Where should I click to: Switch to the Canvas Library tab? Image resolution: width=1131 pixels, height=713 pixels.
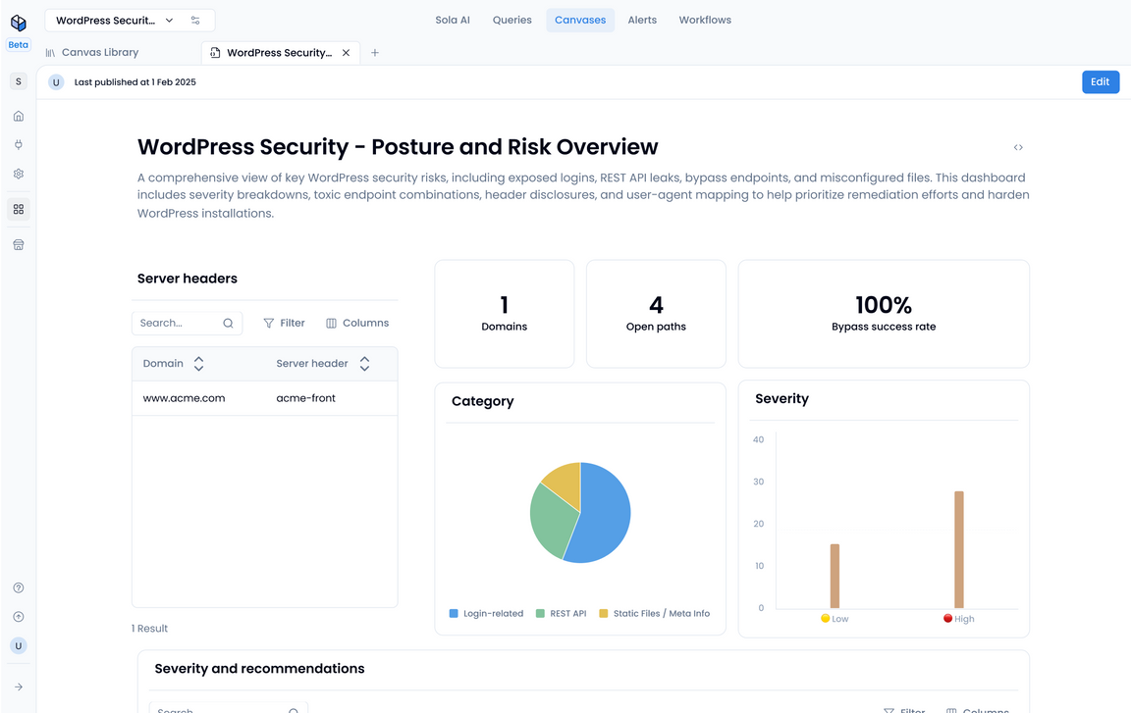pos(92,53)
